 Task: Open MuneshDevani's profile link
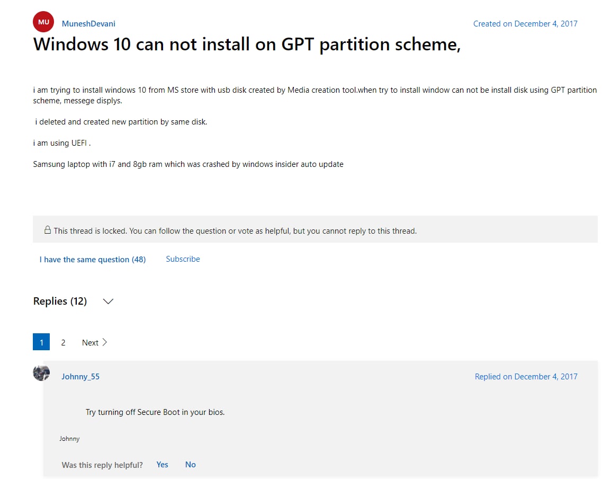tap(88, 24)
